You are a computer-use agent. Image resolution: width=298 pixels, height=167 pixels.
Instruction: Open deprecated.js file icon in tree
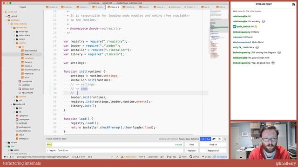(23, 51)
